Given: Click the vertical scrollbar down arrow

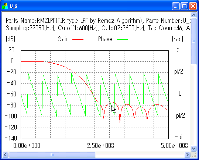Looking at the screenshot, I should coord(194,148).
